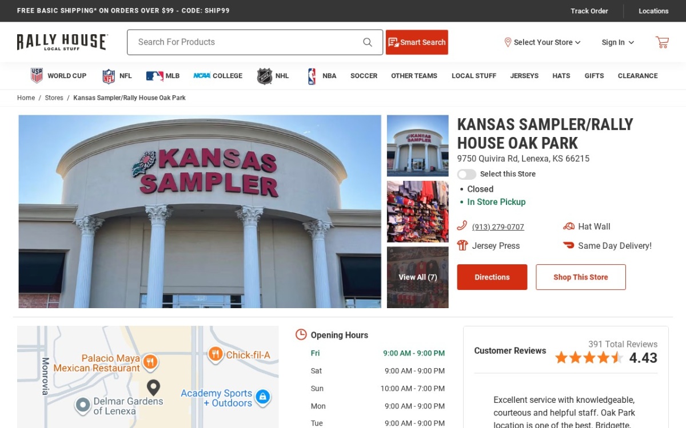Open the main Kansas Sampler storefront photo
This screenshot has width=686, height=428.
[x=200, y=212]
